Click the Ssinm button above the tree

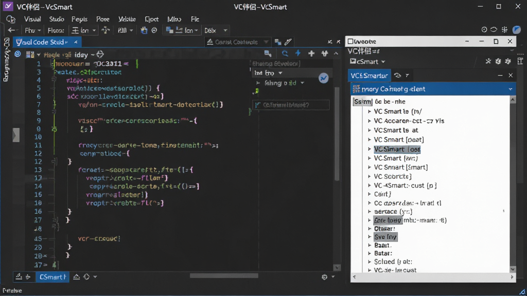(363, 101)
